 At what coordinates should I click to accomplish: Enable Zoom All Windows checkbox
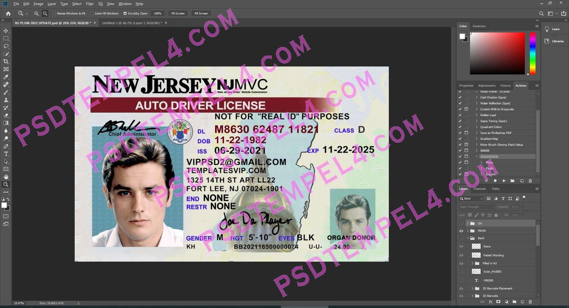92,13
